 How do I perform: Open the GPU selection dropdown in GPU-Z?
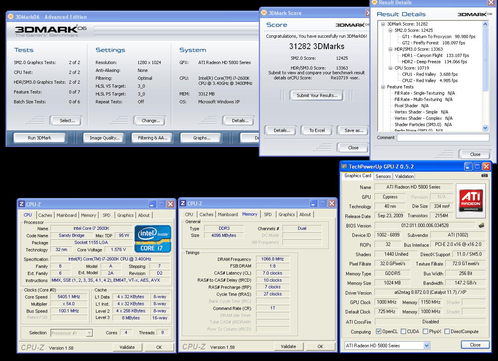[x=426, y=346]
